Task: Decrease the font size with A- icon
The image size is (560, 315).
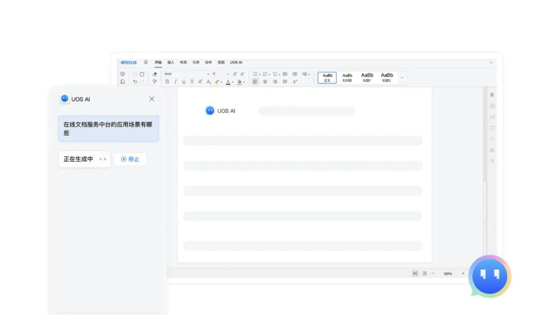Action: [243, 74]
